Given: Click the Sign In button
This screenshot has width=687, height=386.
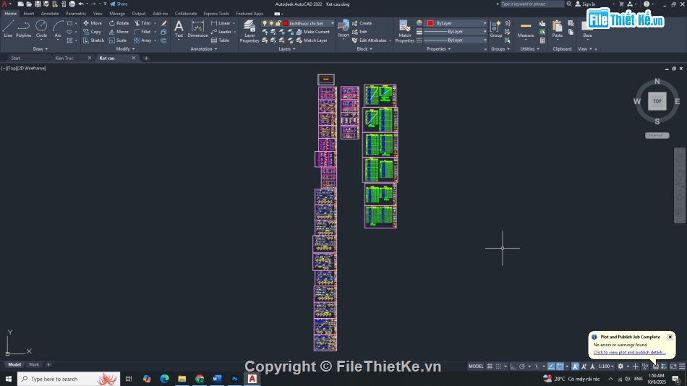Looking at the screenshot, I should (589, 4).
